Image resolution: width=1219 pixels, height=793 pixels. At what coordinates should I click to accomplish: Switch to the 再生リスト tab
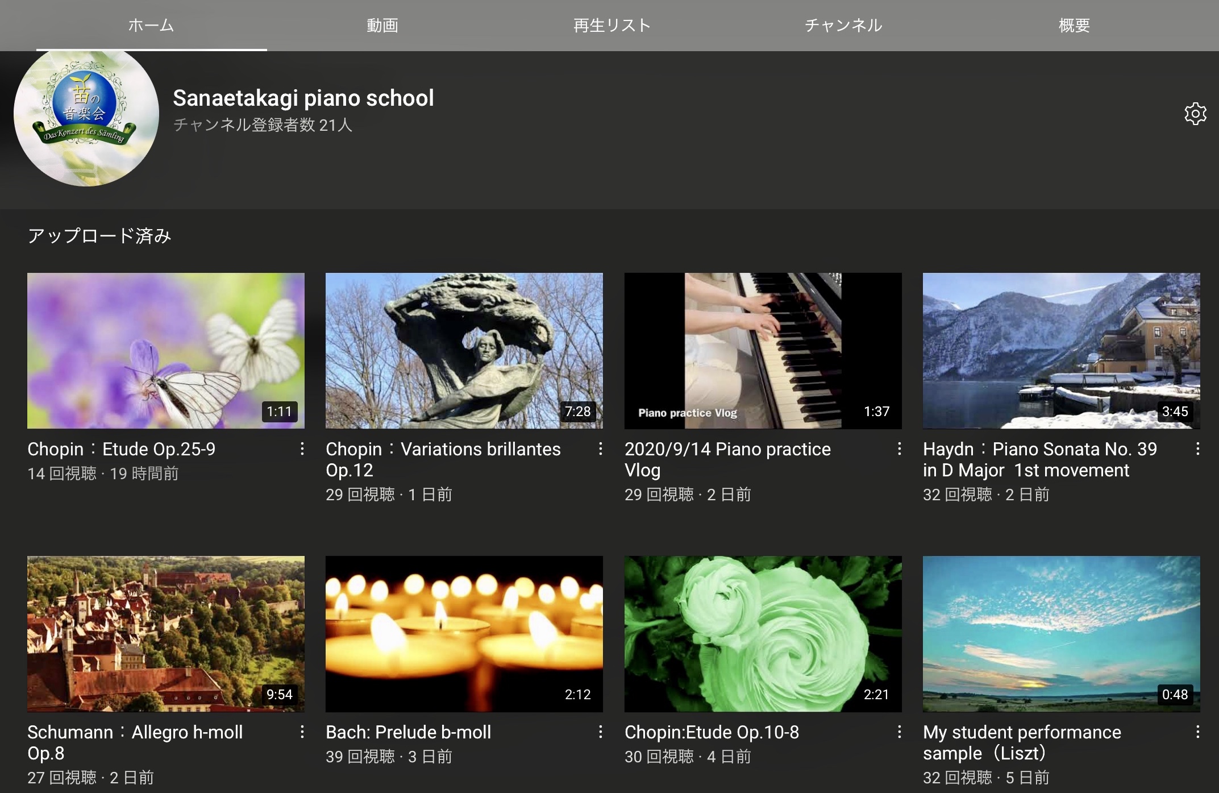pyautogui.click(x=612, y=26)
